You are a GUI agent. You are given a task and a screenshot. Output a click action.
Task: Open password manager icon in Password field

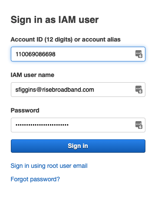139,125
